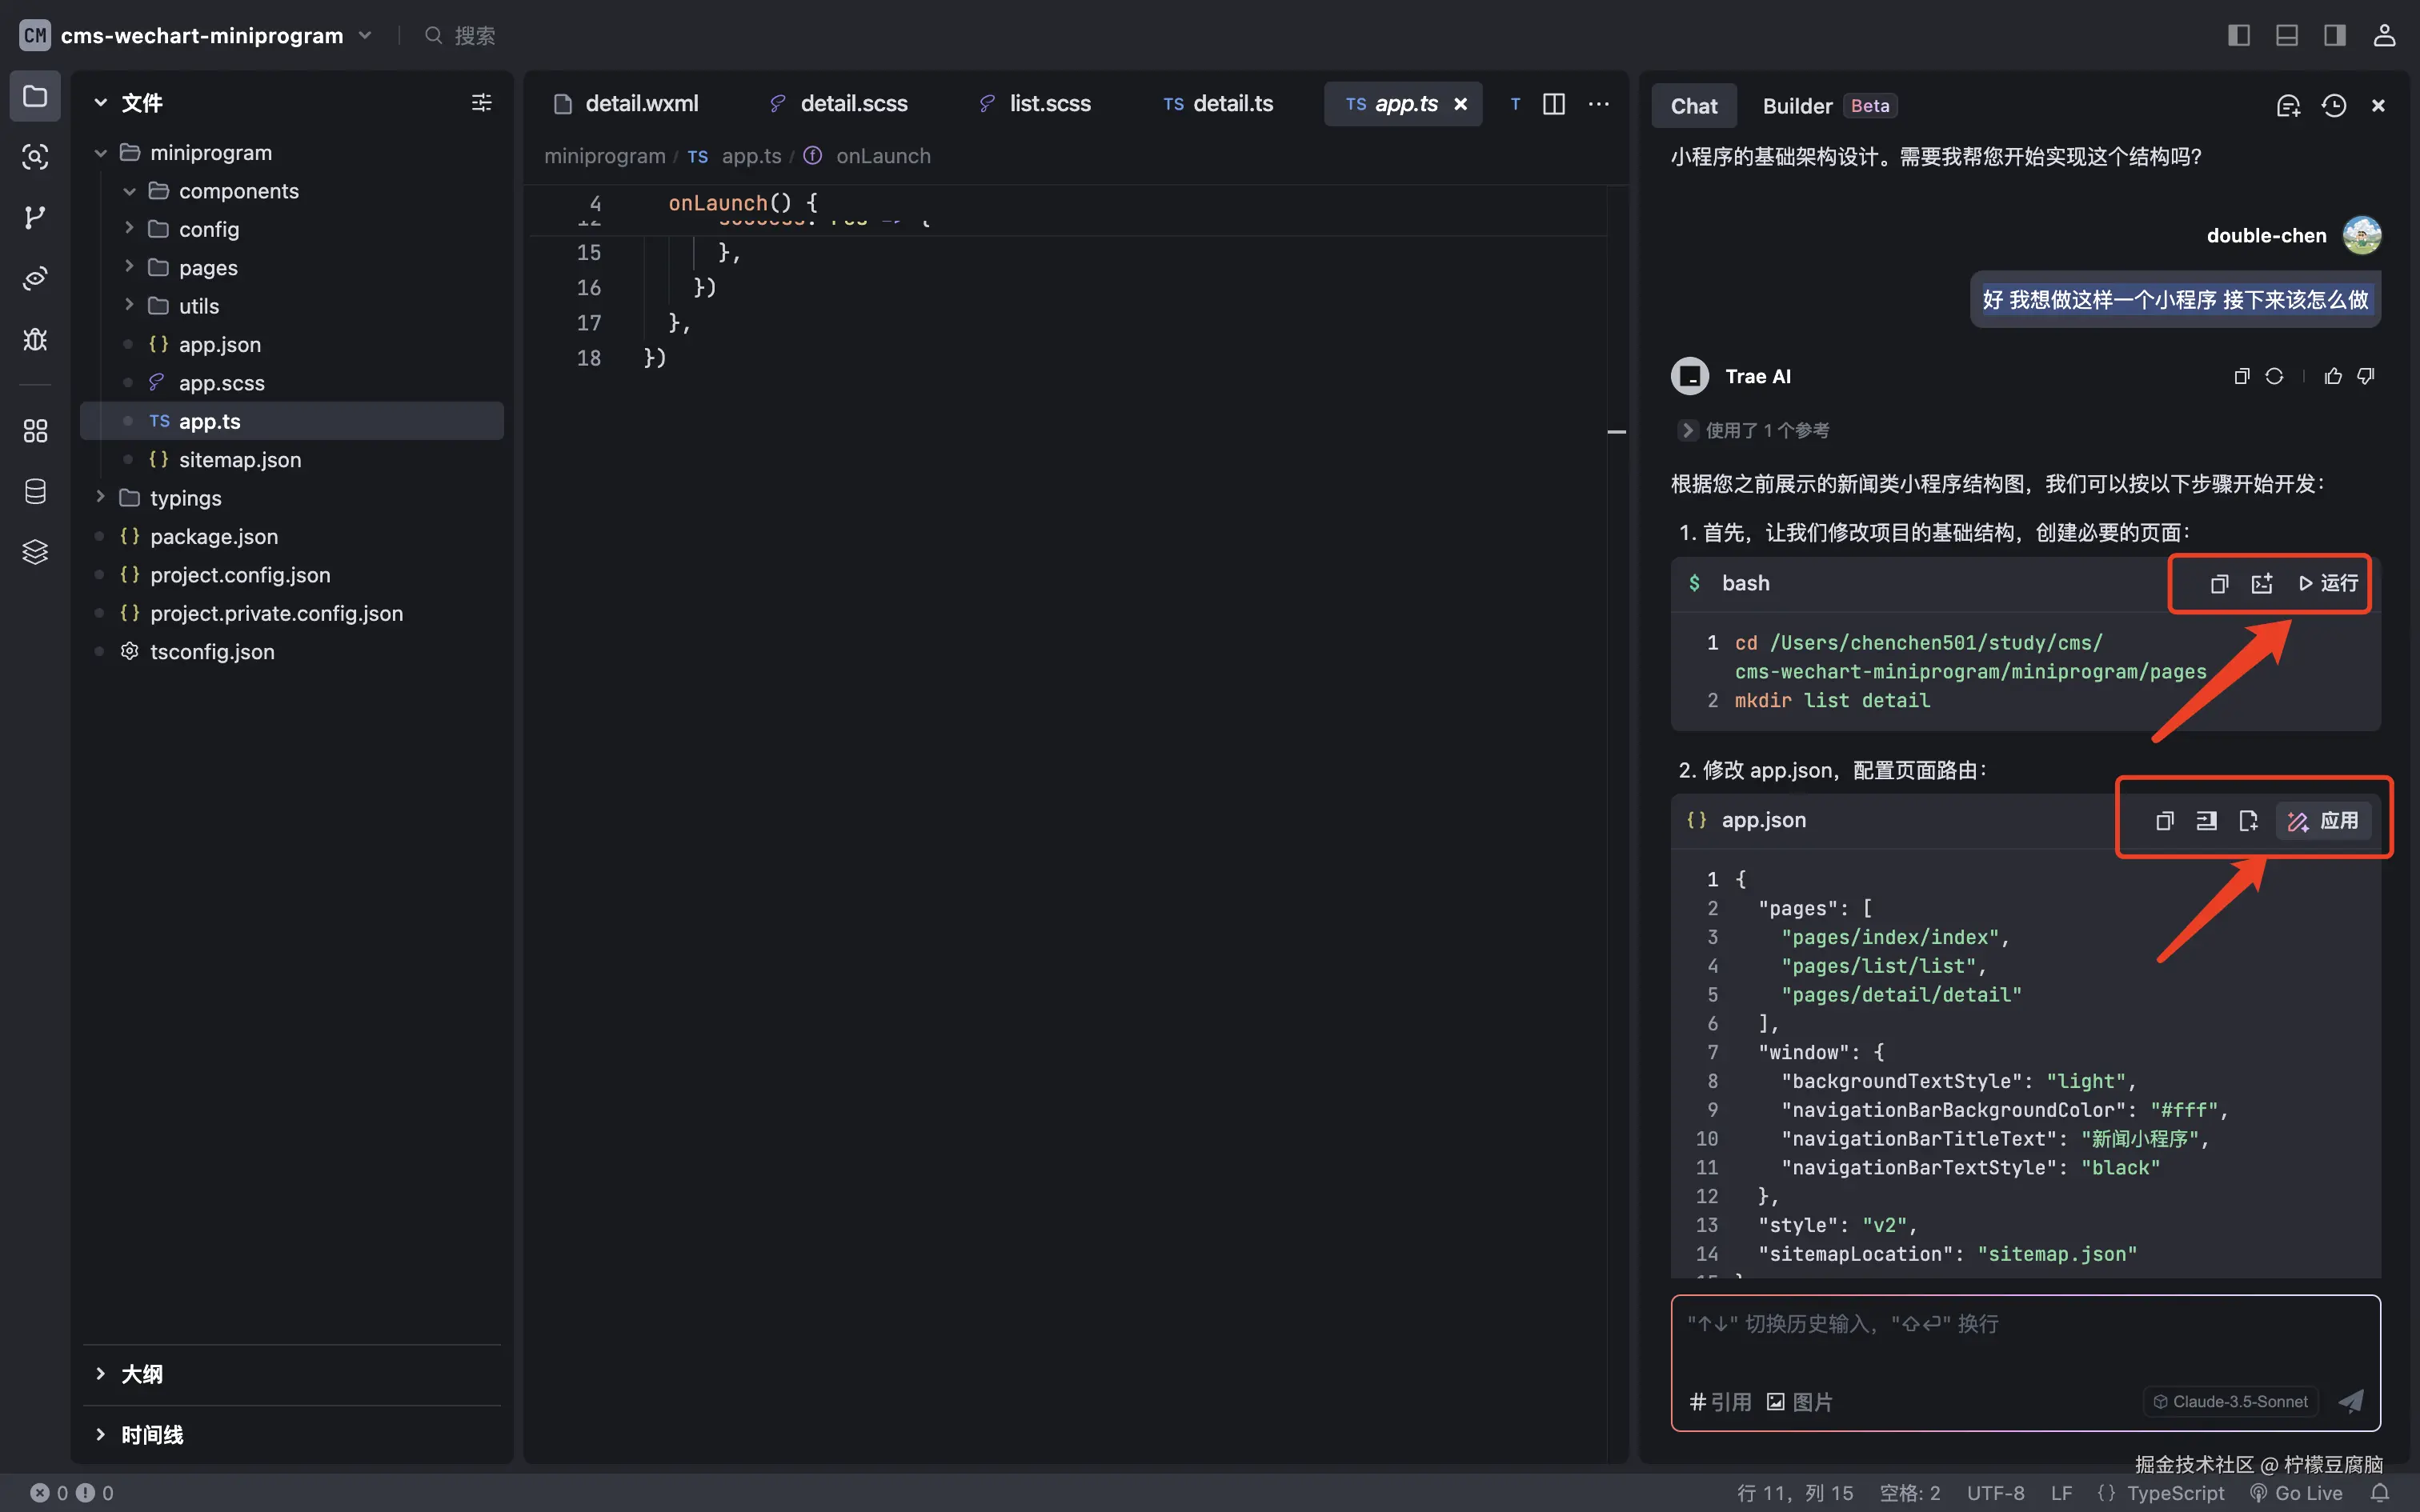Open the cms-wechart-miniprogram project dropdown
This screenshot has width=2420, height=1512.
coord(365,36)
